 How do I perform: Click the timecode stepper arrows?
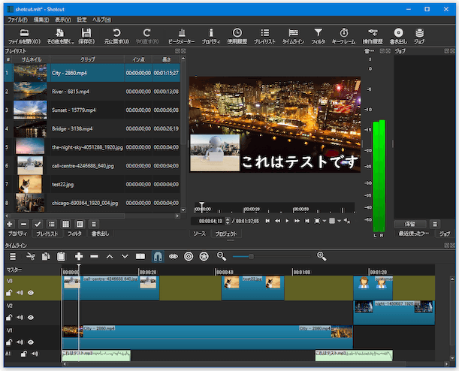click(228, 222)
